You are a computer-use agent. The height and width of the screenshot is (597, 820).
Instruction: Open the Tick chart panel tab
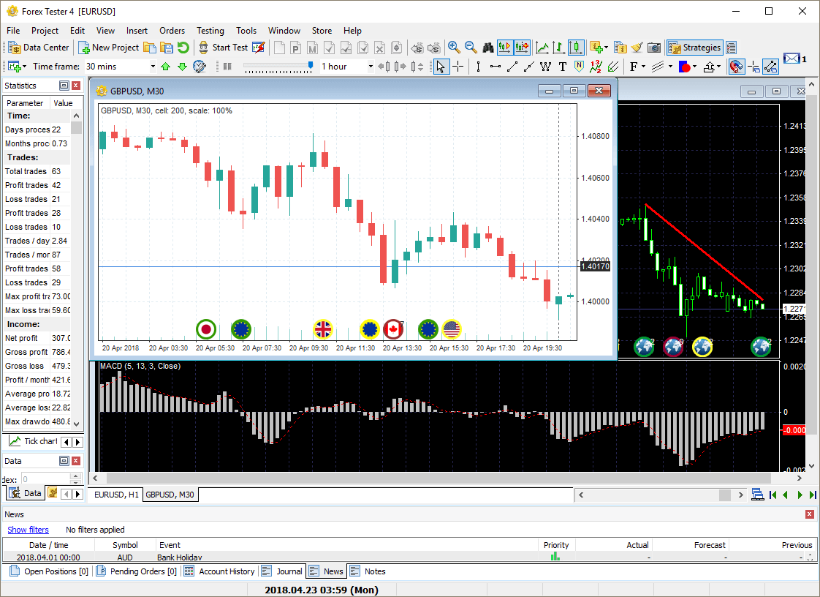click(32, 441)
